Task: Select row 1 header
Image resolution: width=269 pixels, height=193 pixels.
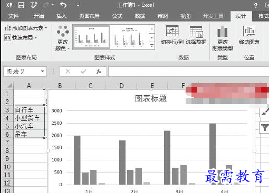Action: (7, 94)
